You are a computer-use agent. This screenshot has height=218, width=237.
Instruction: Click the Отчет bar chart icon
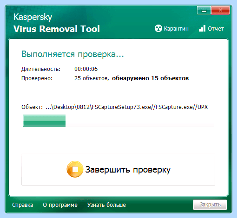coord(202,28)
